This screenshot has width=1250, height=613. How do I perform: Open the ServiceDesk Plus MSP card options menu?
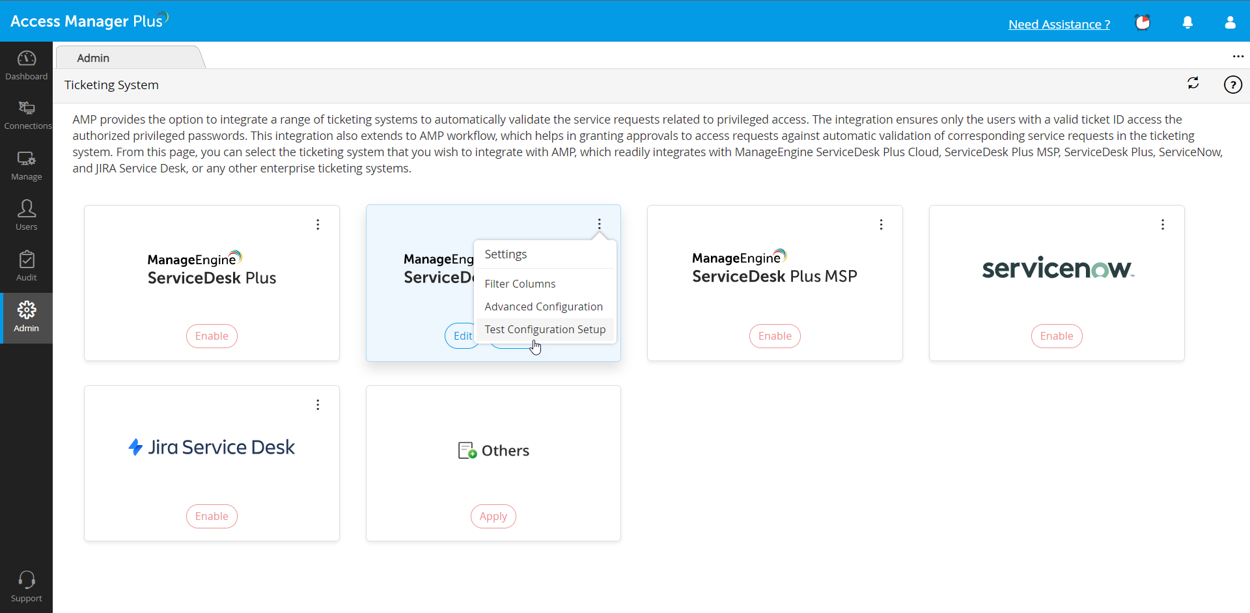881,225
